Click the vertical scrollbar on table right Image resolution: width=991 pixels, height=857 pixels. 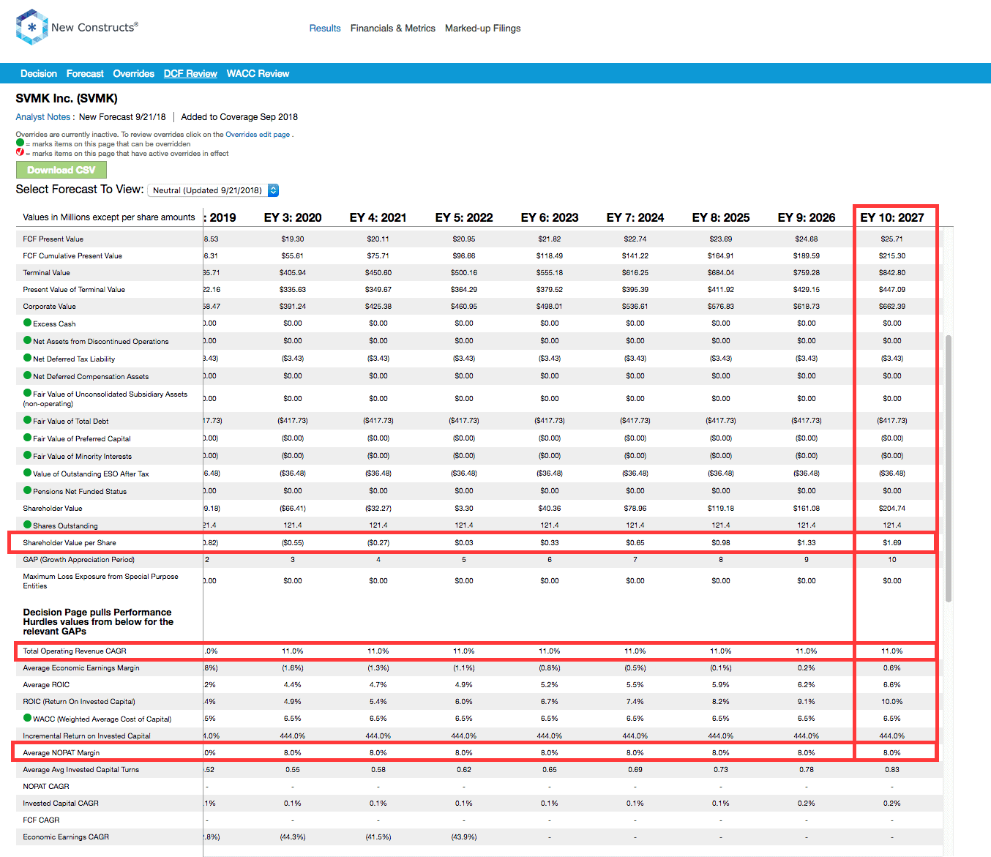point(949,468)
